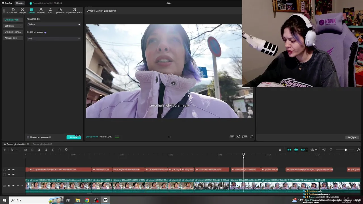The image size is (363, 204).
Task: Open timeline tab list menu icon
Action: [28, 144]
